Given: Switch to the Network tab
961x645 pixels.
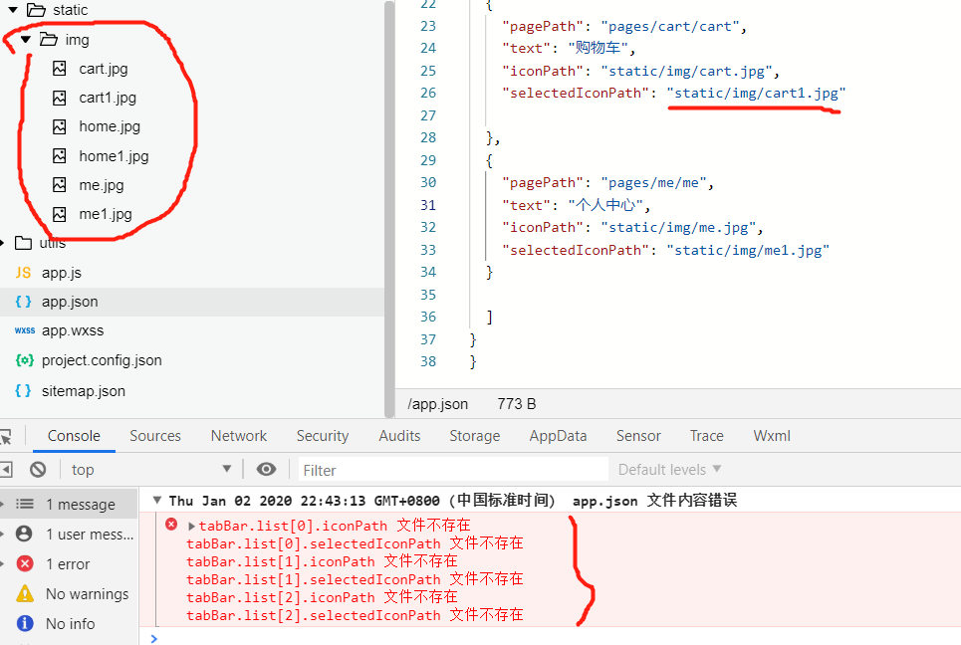Looking at the screenshot, I should click(239, 436).
